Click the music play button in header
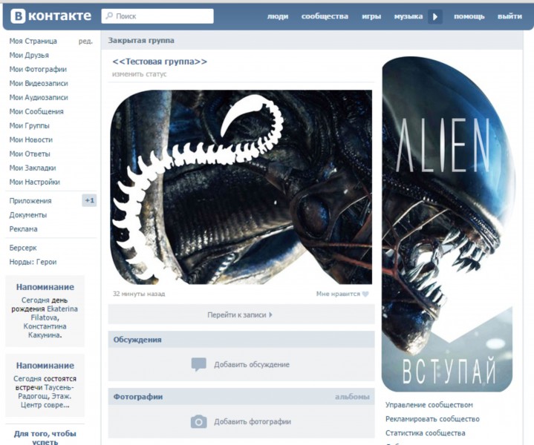This screenshot has width=534, height=445. (435, 16)
